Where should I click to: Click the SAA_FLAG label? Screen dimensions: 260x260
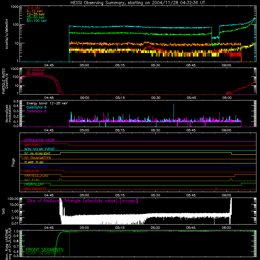(32, 171)
